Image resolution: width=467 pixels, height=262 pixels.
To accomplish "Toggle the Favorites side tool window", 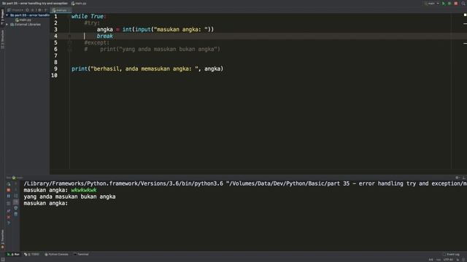I will point(2,239).
